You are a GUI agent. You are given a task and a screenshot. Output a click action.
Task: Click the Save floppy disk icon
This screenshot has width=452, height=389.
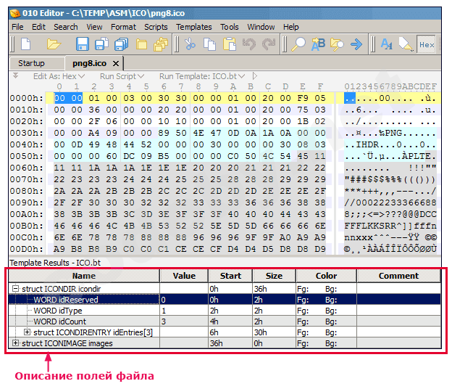[82, 44]
